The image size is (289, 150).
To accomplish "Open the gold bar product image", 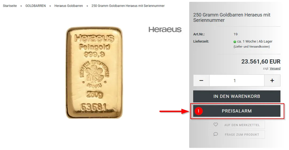I will pyautogui.click(x=94, y=73).
